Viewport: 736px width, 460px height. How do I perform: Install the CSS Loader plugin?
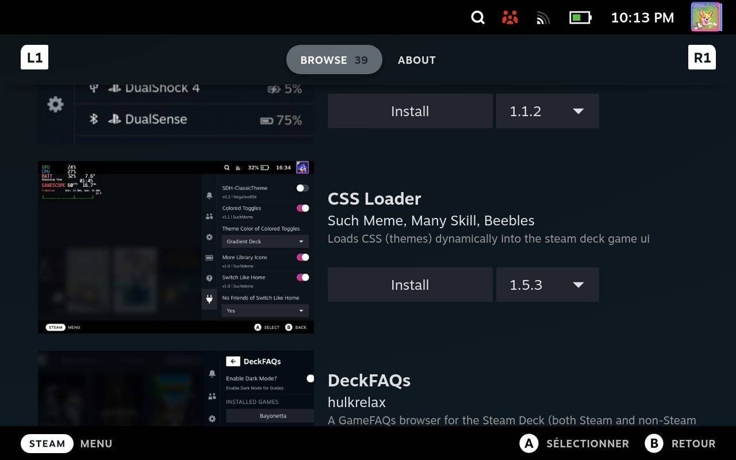tap(410, 285)
